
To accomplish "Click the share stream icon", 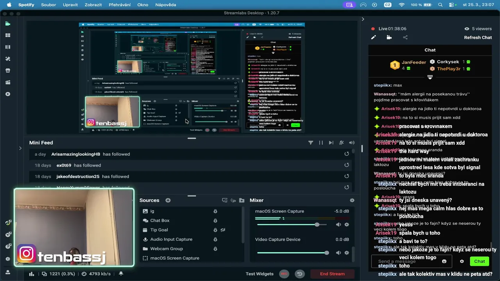I will point(405,37).
